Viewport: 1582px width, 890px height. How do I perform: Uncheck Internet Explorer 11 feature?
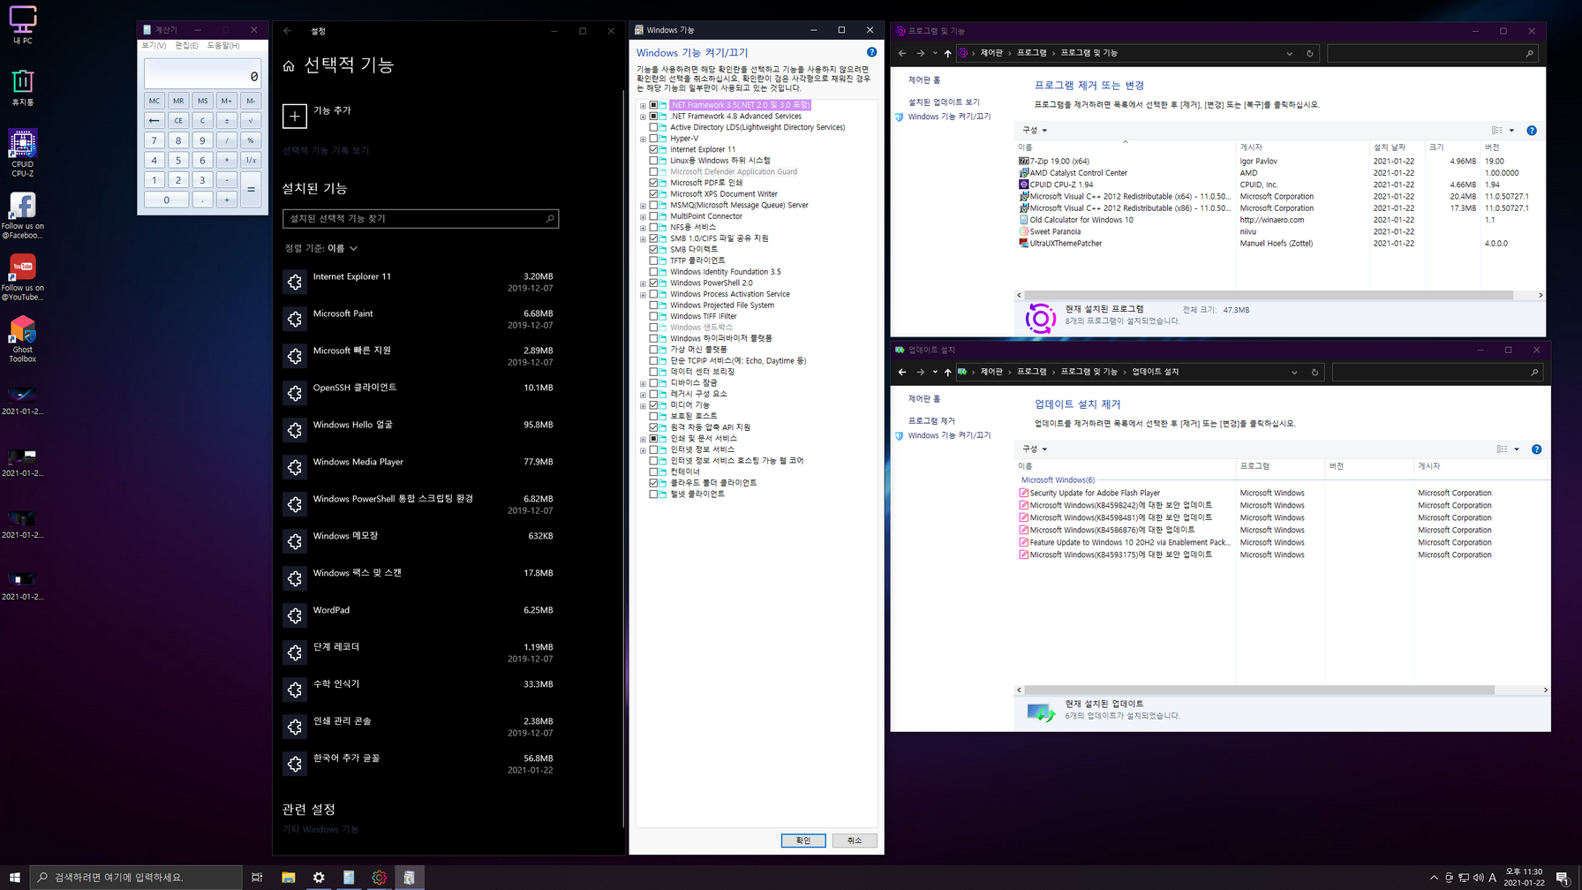(653, 149)
